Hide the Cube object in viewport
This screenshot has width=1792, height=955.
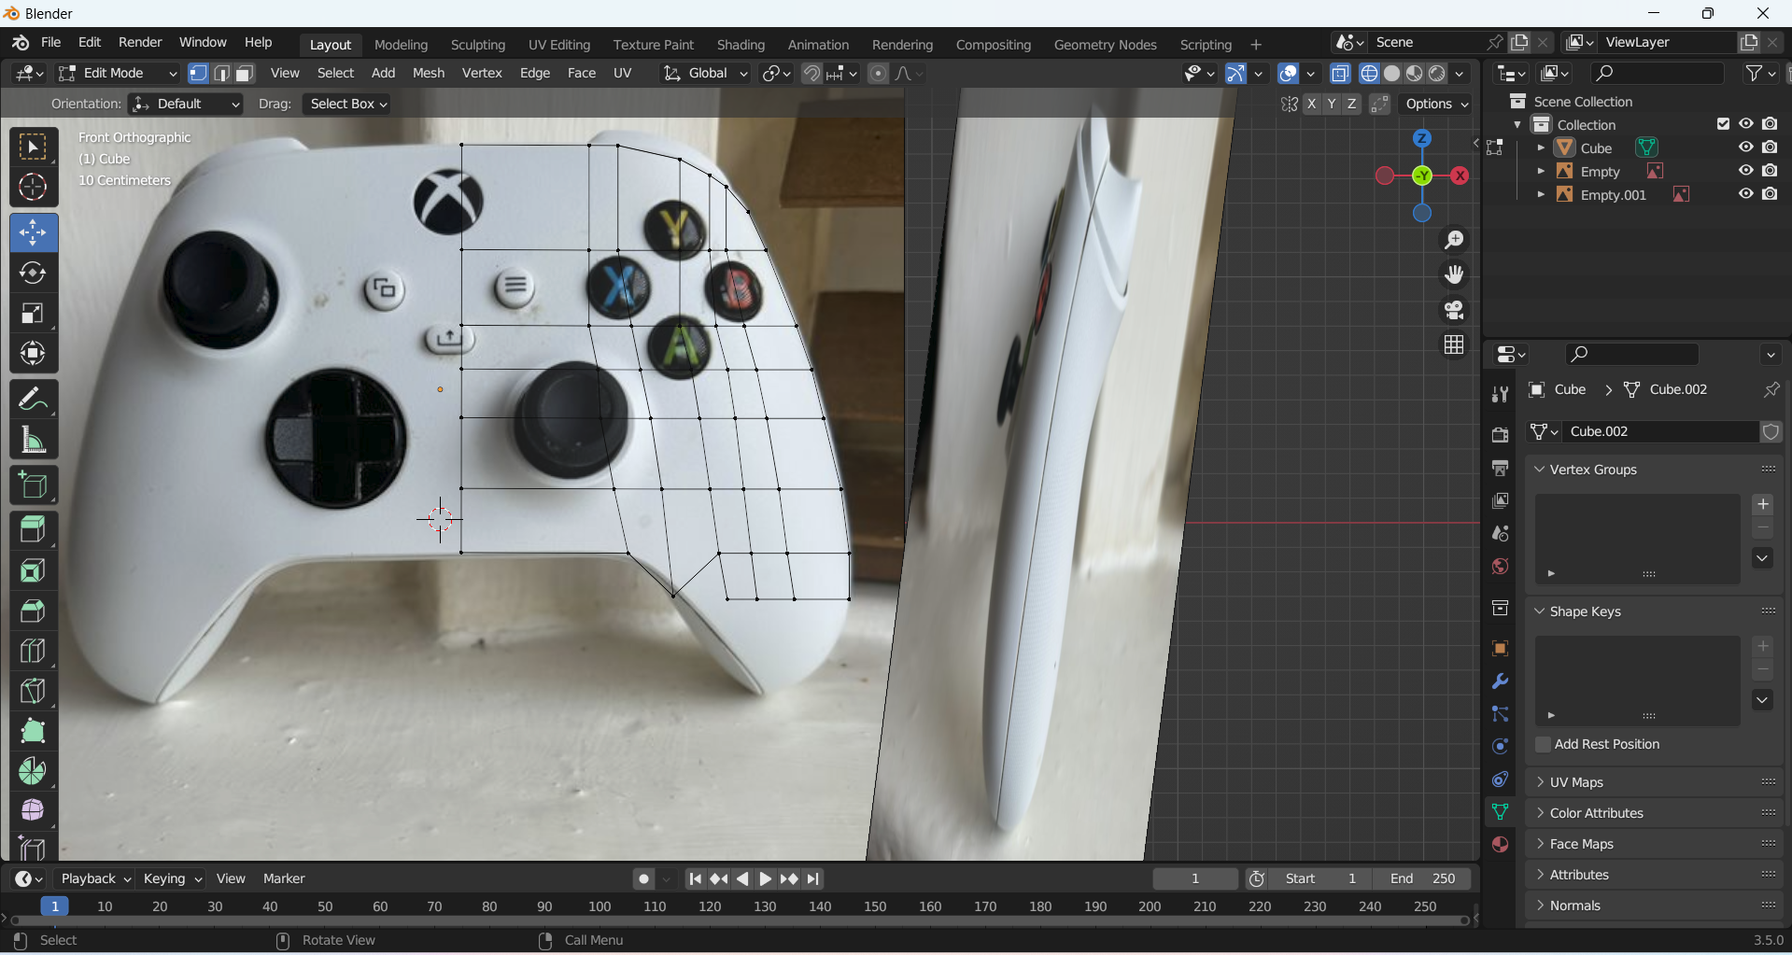(1745, 147)
